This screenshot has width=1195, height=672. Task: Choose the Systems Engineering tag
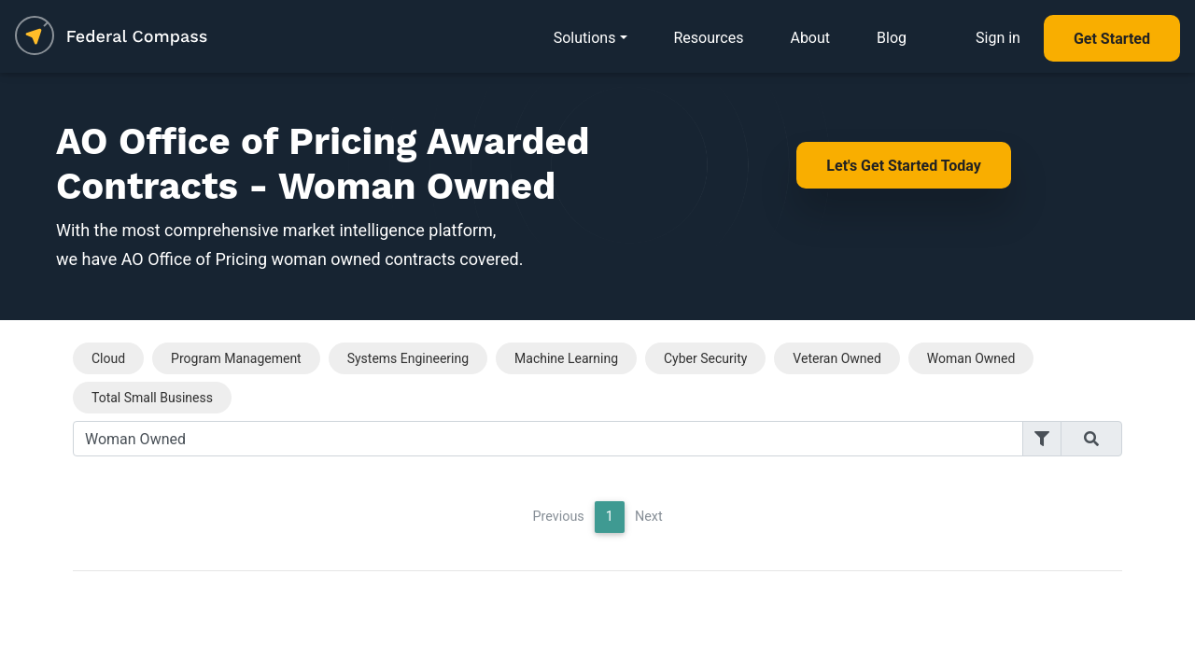point(407,358)
